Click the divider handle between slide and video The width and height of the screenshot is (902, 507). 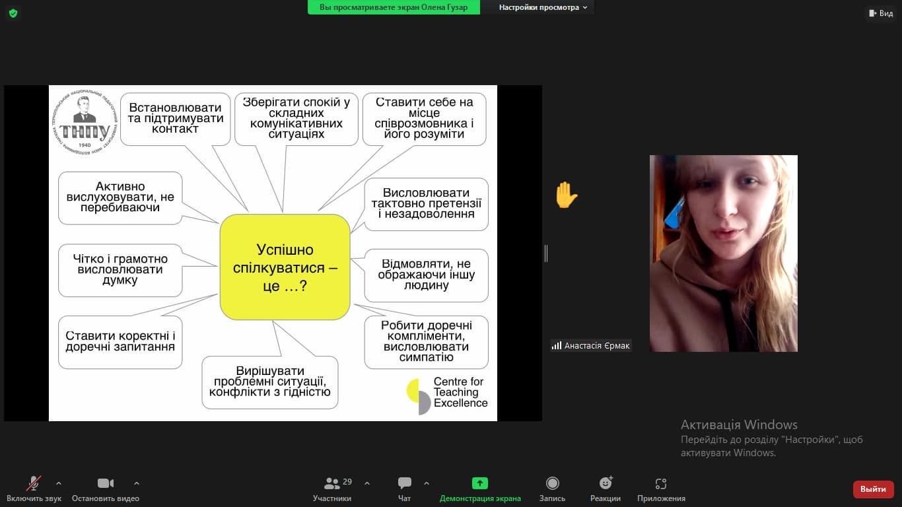546,253
